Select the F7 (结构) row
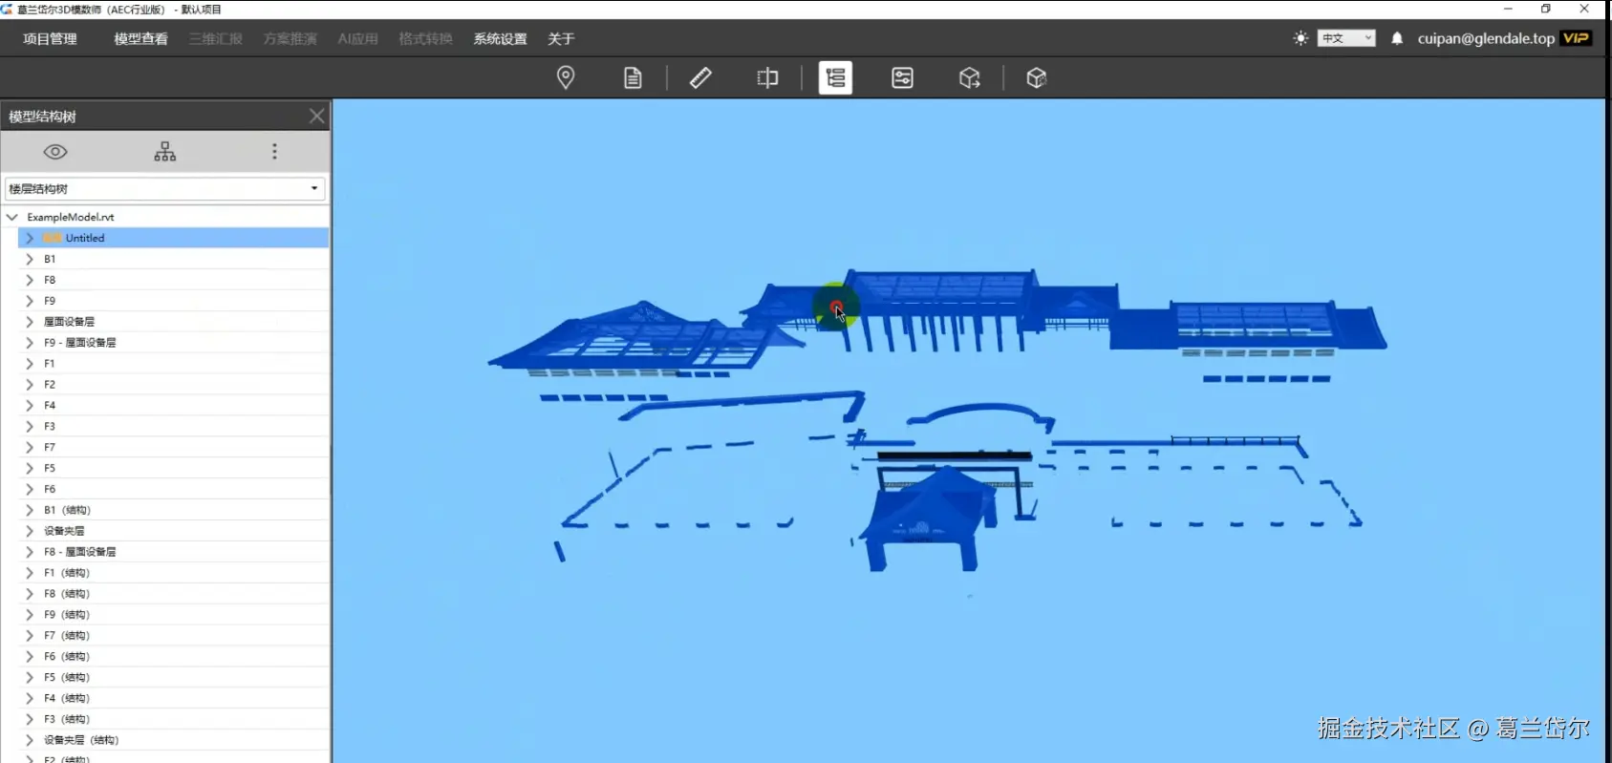The image size is (1612, 763). click(x=174, y=636)
